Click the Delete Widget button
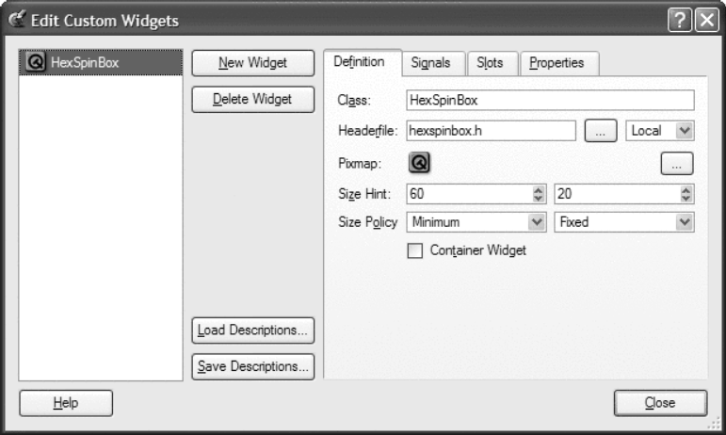 (252, 99)
